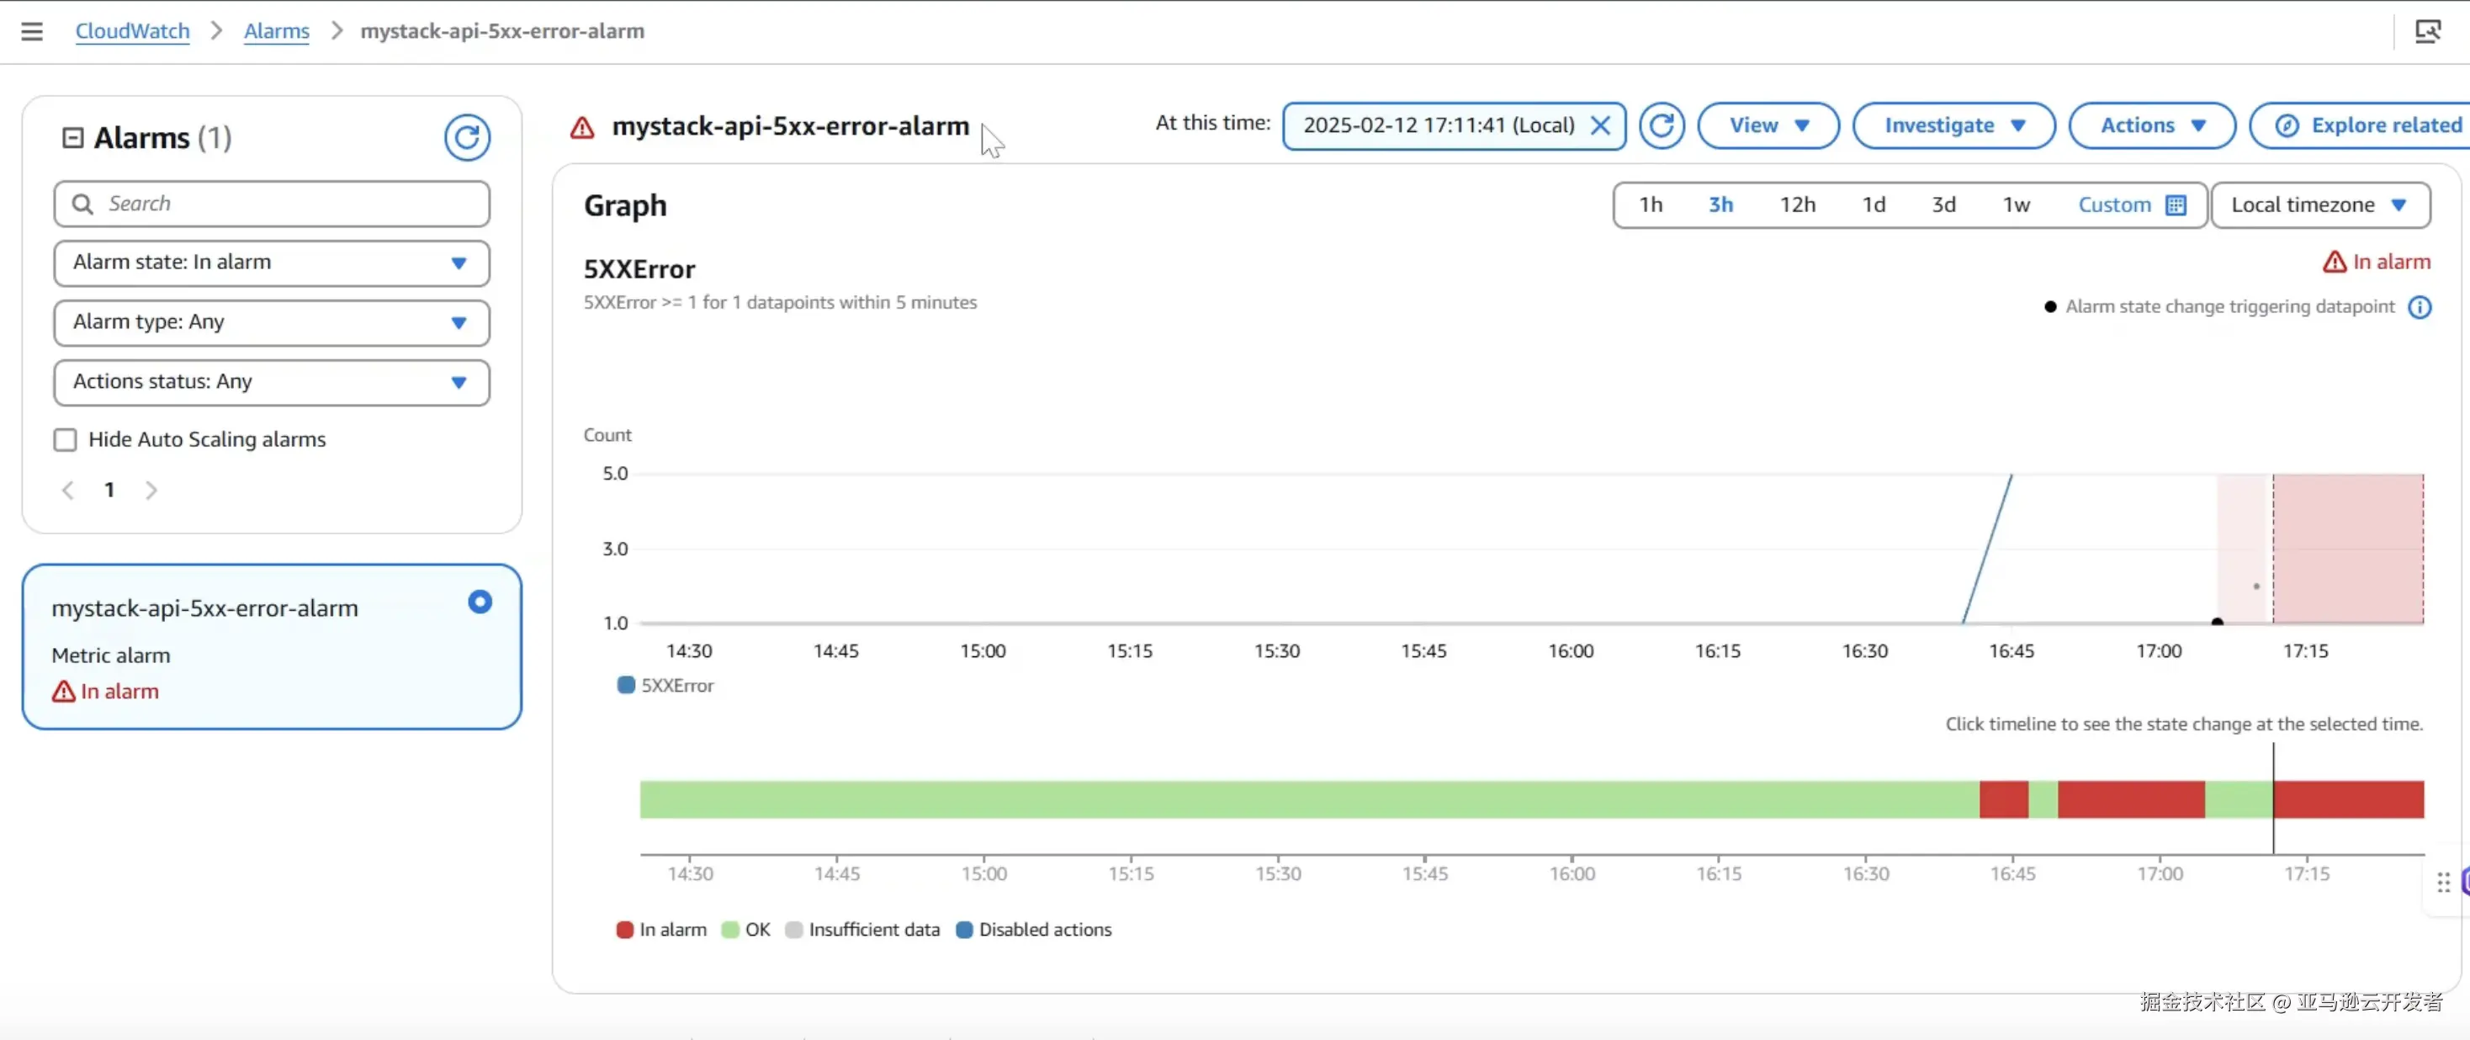Refresh the Alarms list
This screenshot has width=2470, height=1040.
466,138
